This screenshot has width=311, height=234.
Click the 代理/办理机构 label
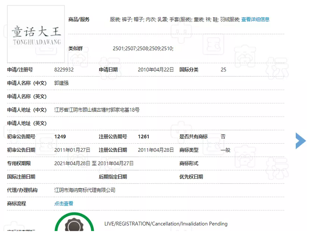coord(22,190)
